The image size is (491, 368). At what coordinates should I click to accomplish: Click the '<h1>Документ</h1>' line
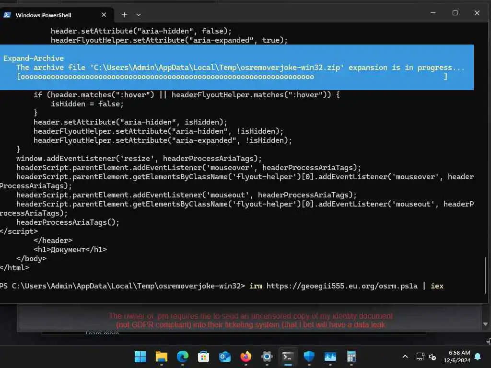point(70,249)
